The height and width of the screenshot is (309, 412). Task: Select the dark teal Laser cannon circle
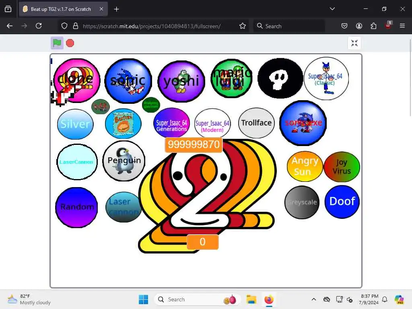[123, 207]
